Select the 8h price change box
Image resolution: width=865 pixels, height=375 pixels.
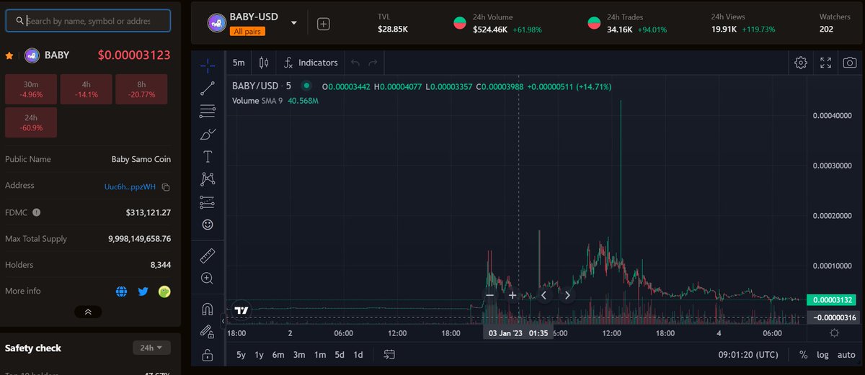pyautogui.click(x=141, y=89)
